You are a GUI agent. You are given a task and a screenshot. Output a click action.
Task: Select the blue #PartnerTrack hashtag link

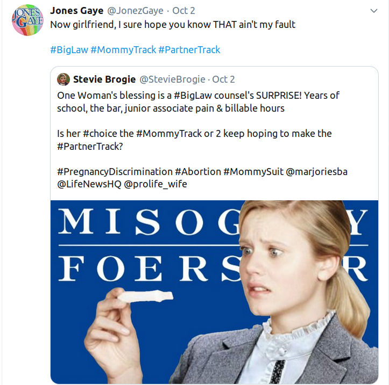(x=189, y=49)
